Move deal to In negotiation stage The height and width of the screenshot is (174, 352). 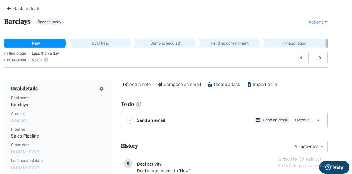[294, 43]
